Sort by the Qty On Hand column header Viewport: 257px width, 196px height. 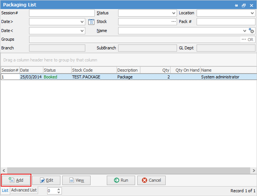(186, 70)
